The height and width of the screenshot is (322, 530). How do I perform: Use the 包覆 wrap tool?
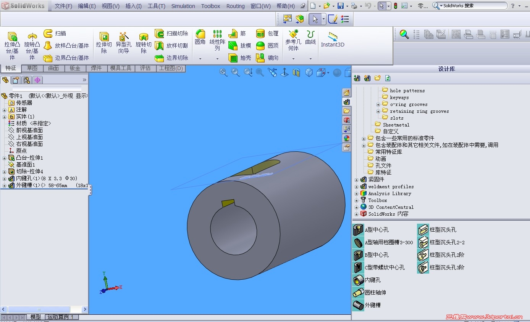pos(267,34)
